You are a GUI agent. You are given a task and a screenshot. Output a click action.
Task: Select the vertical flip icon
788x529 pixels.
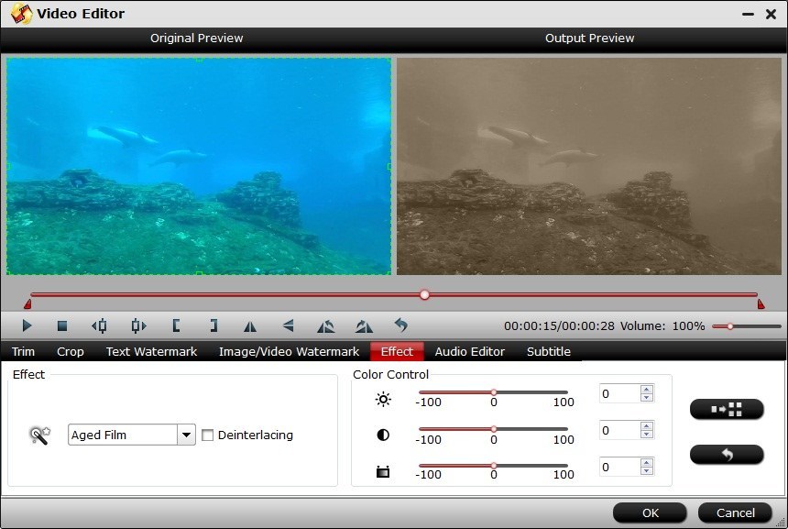288,325
